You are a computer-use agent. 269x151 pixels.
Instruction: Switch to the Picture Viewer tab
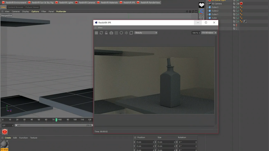[32, 7]
